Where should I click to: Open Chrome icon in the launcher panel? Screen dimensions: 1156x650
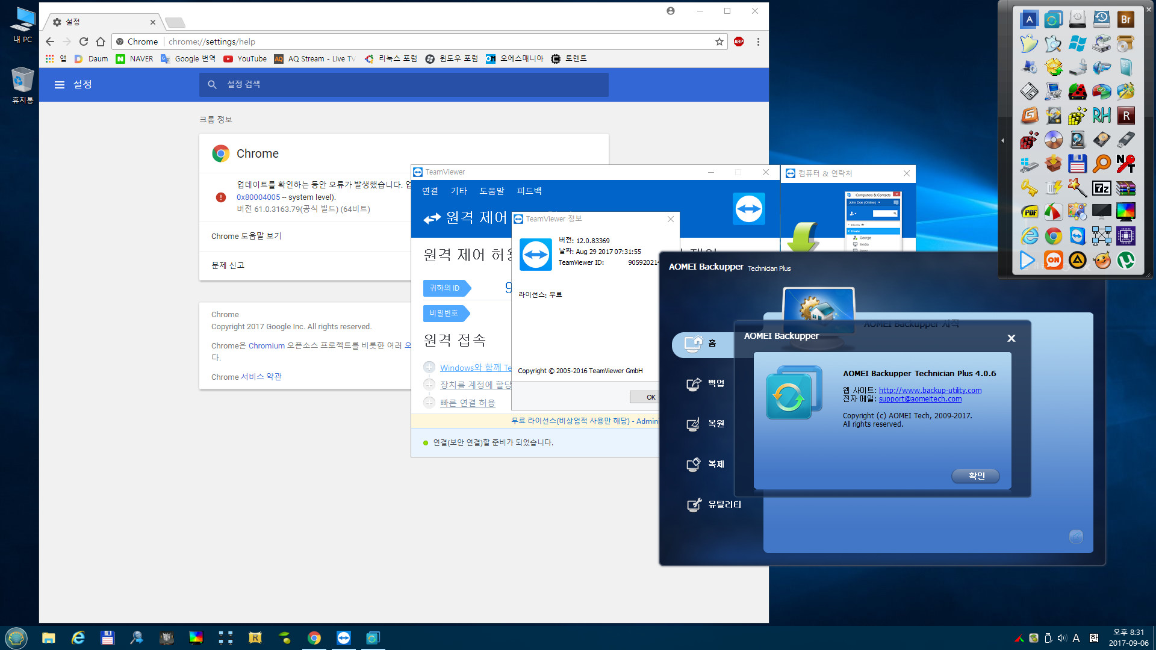point(1053,236)
